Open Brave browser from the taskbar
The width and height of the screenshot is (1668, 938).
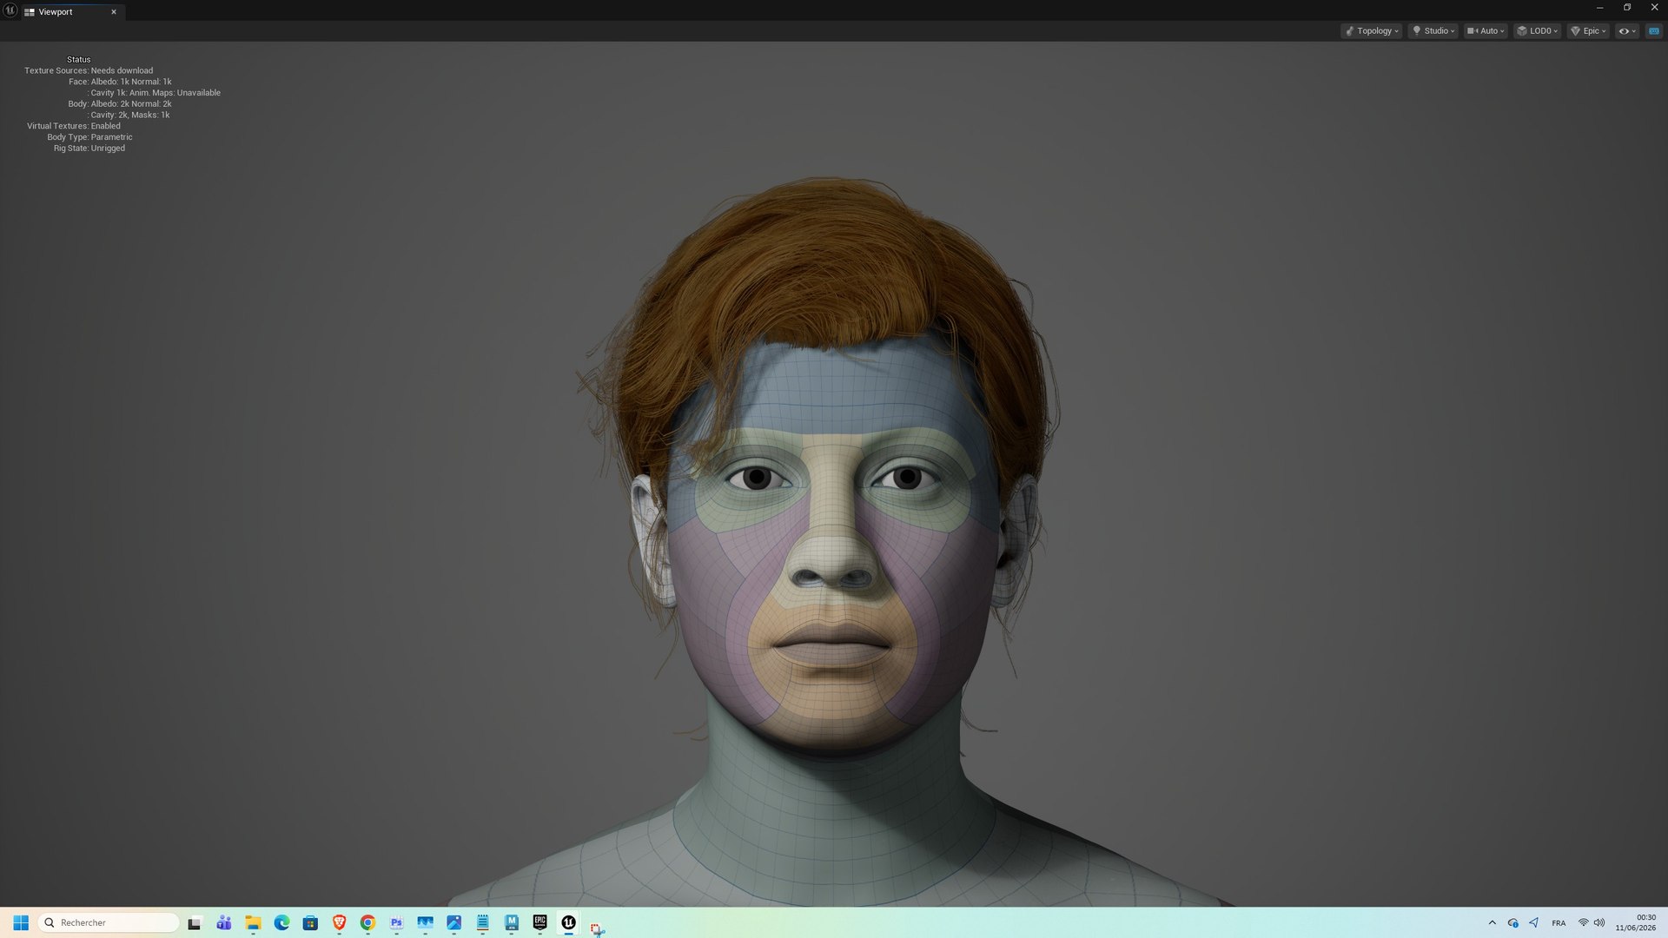click(x=339, y=922)
